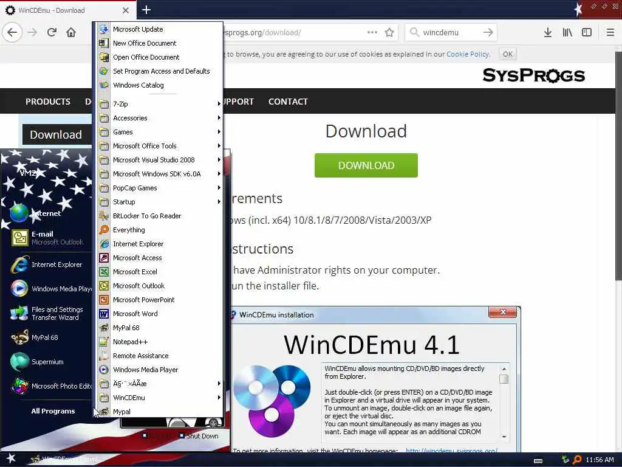This screenshot has height=467, width=622.
Task: Click All Programs in Start menu
Action: tap(53, 411)
